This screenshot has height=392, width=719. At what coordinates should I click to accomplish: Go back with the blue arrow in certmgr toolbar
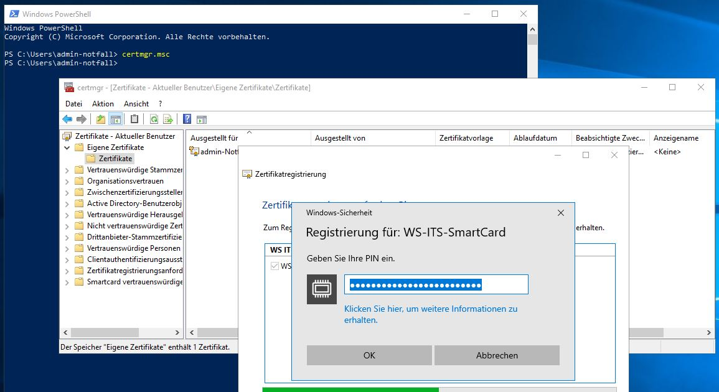coord(67,119)
